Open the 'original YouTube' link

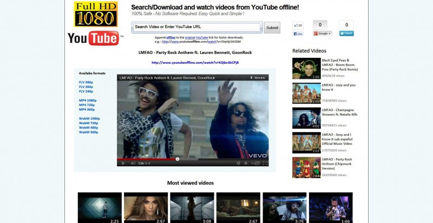click(196, 37)
